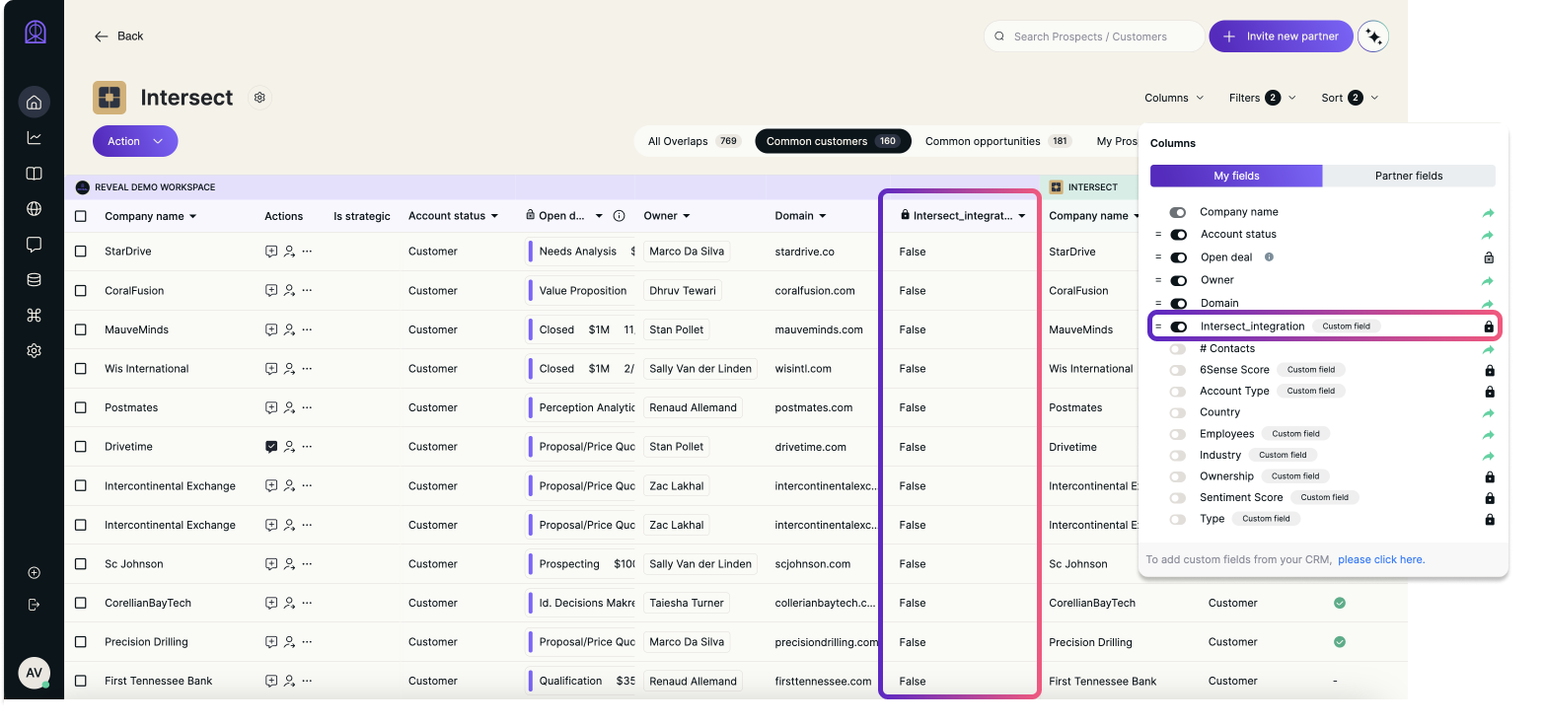Click the plus circle icon in sidebar
1544x726 pixels.
tap(34, 572)
